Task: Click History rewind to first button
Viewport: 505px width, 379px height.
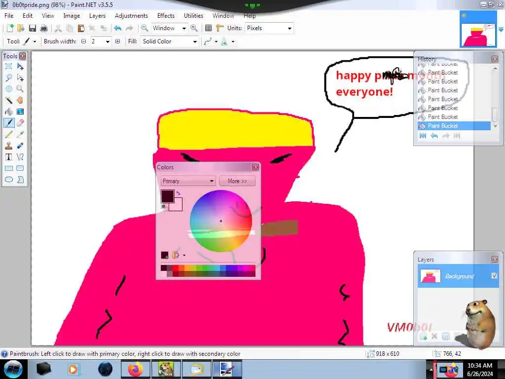Action: point(423,136)
